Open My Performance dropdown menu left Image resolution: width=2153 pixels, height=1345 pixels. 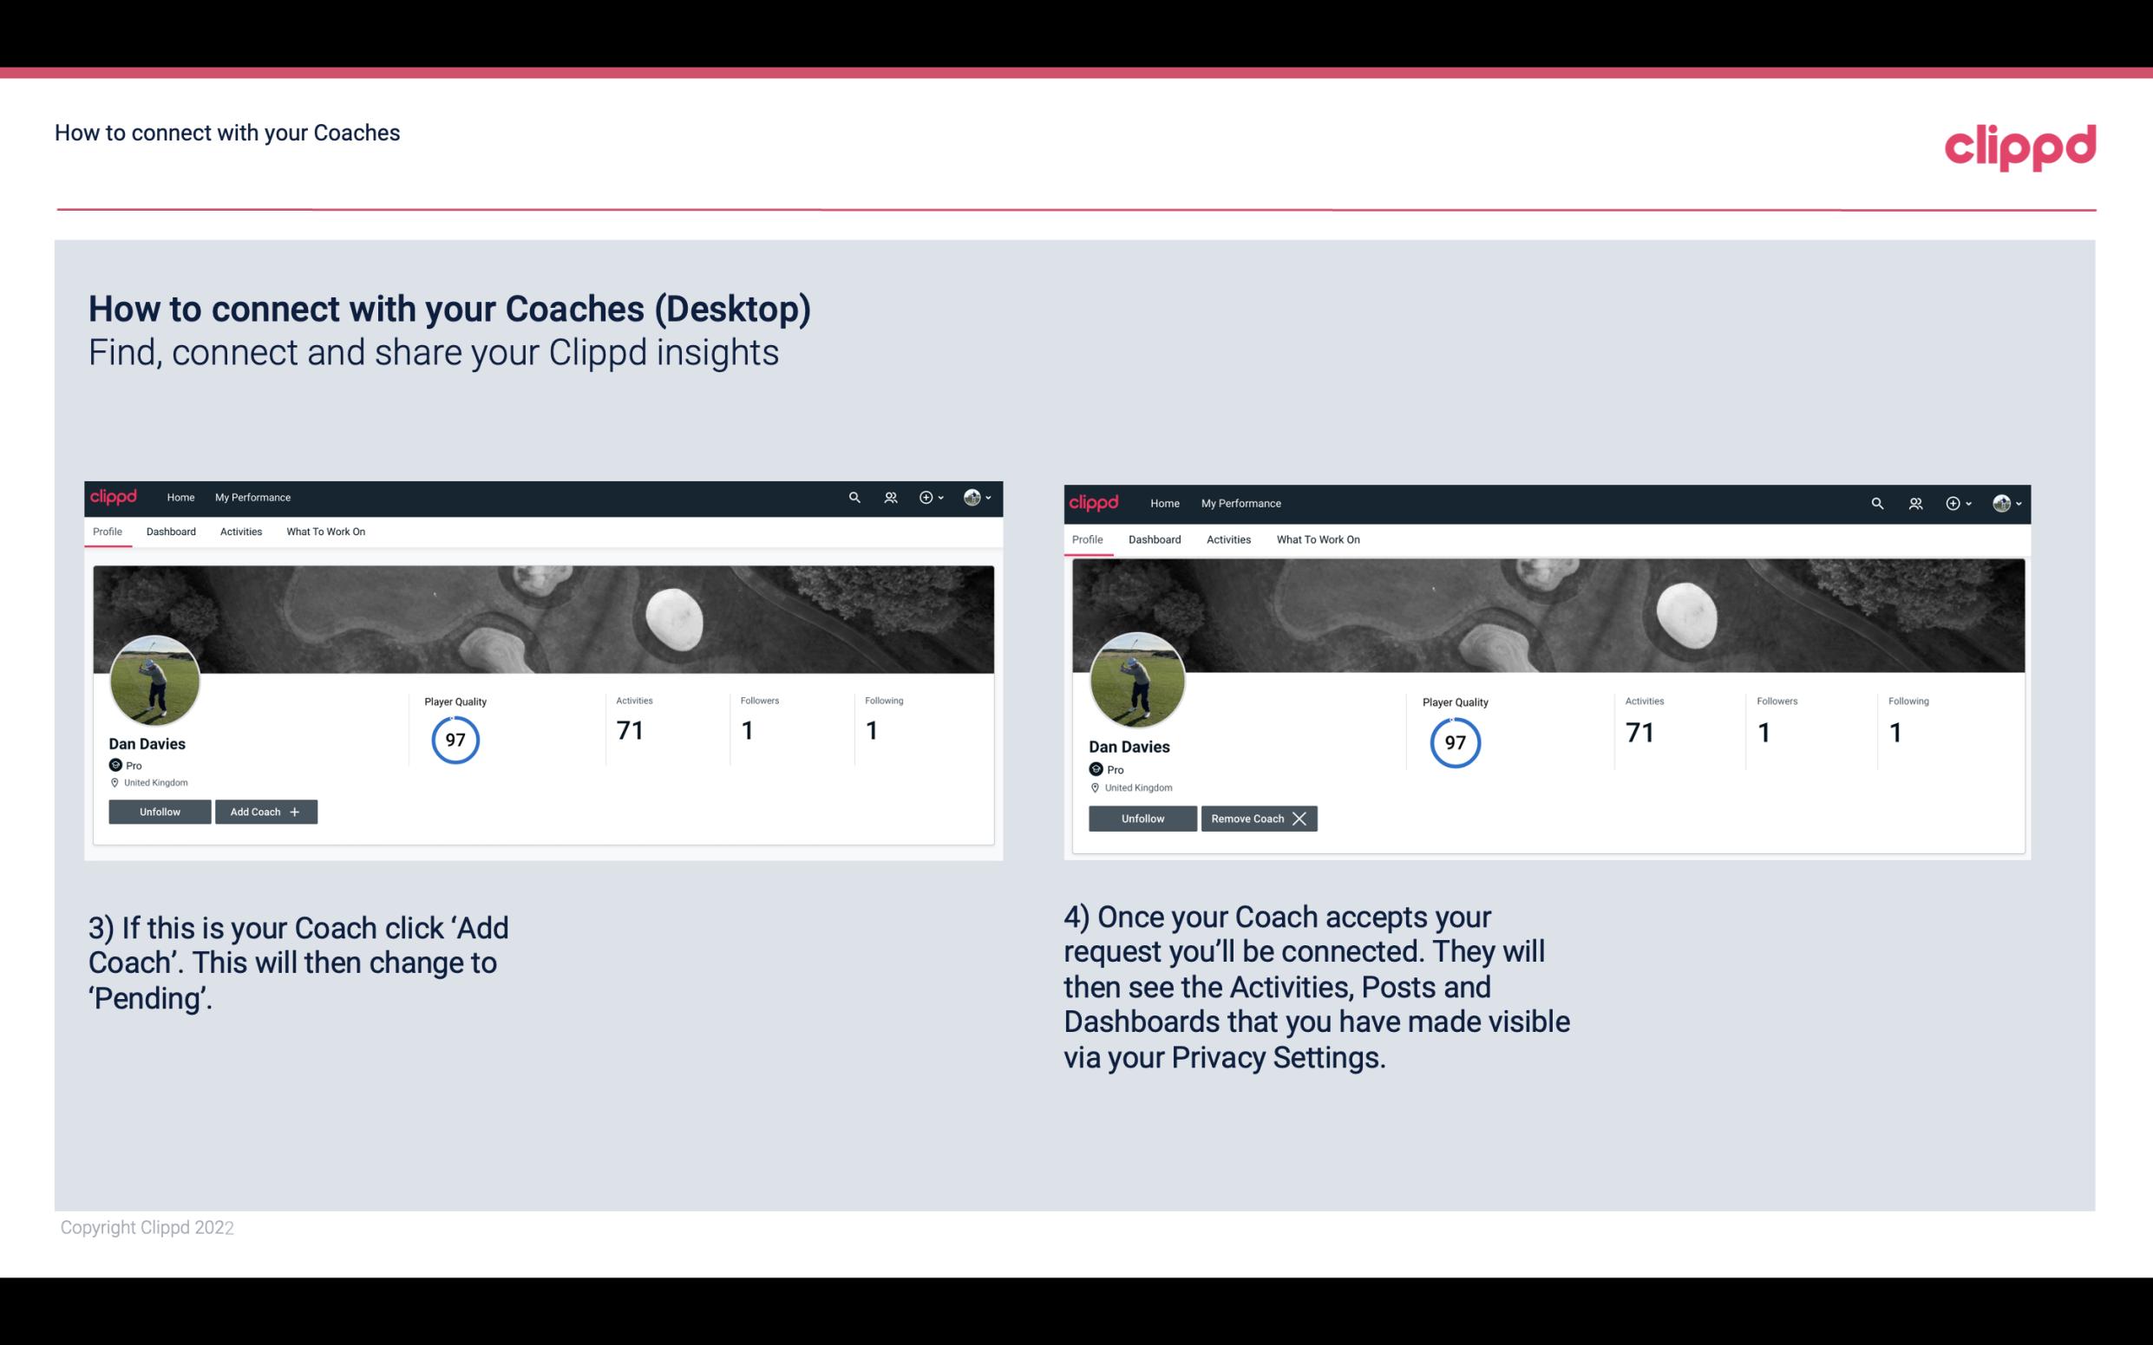[x=251, y=496]
